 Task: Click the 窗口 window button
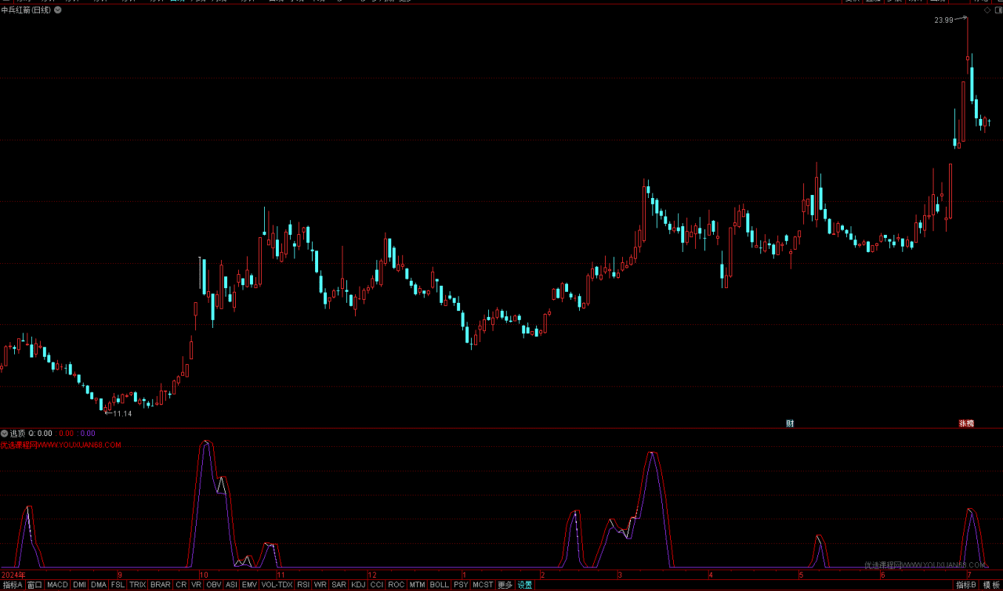click(x=34, y=585)
